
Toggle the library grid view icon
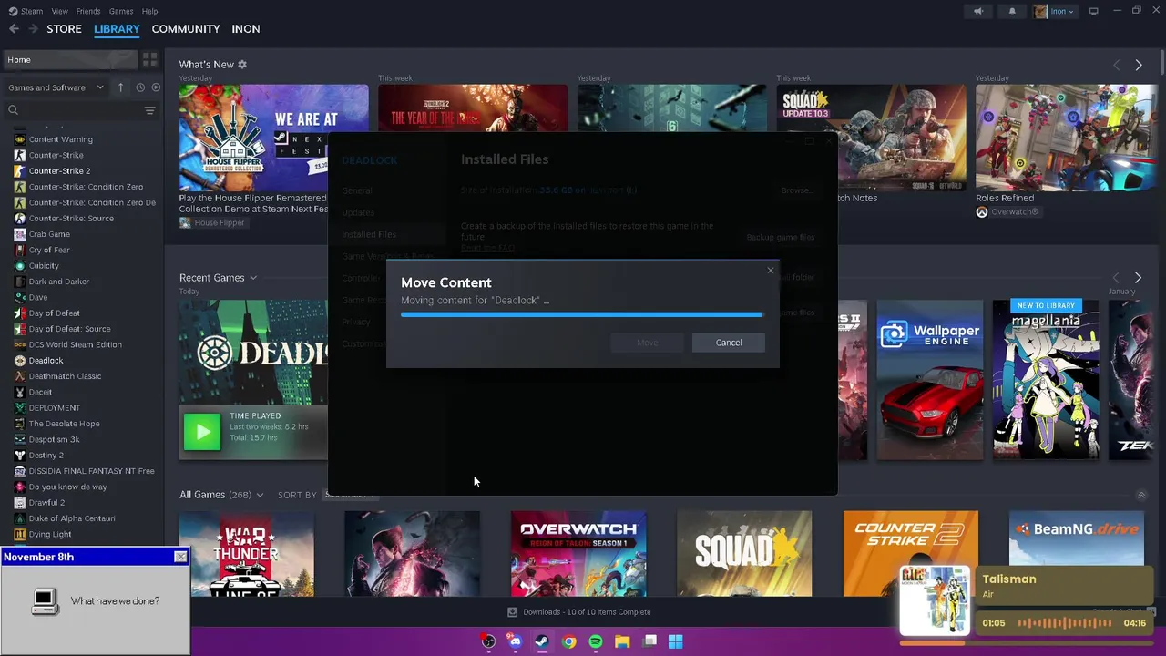tap(149, 59)
